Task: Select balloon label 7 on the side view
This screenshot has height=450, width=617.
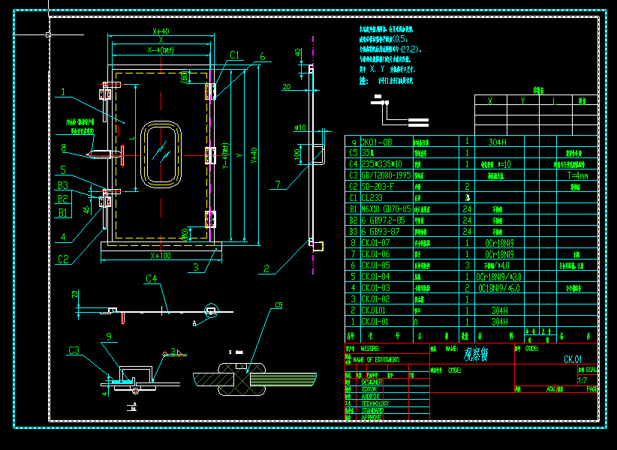Action: [x=278, y=182]
